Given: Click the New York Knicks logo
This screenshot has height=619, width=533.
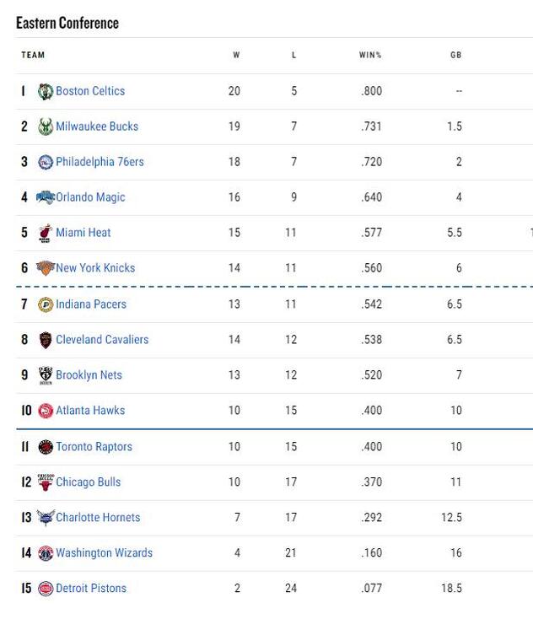Looking at the screenshot, I should click(46, 268).
